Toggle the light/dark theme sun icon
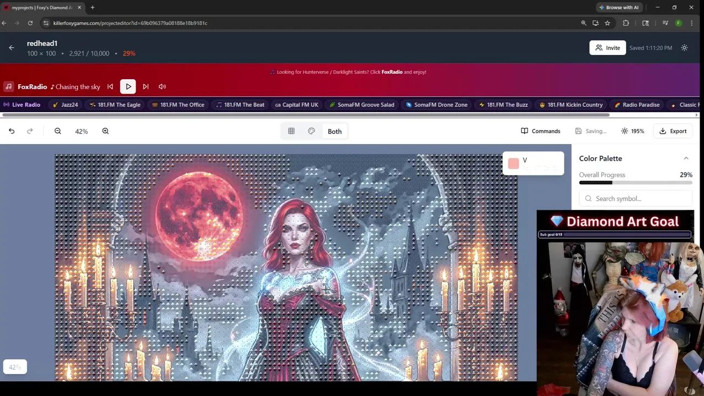 pyautogui.click(x=684, y=48)
